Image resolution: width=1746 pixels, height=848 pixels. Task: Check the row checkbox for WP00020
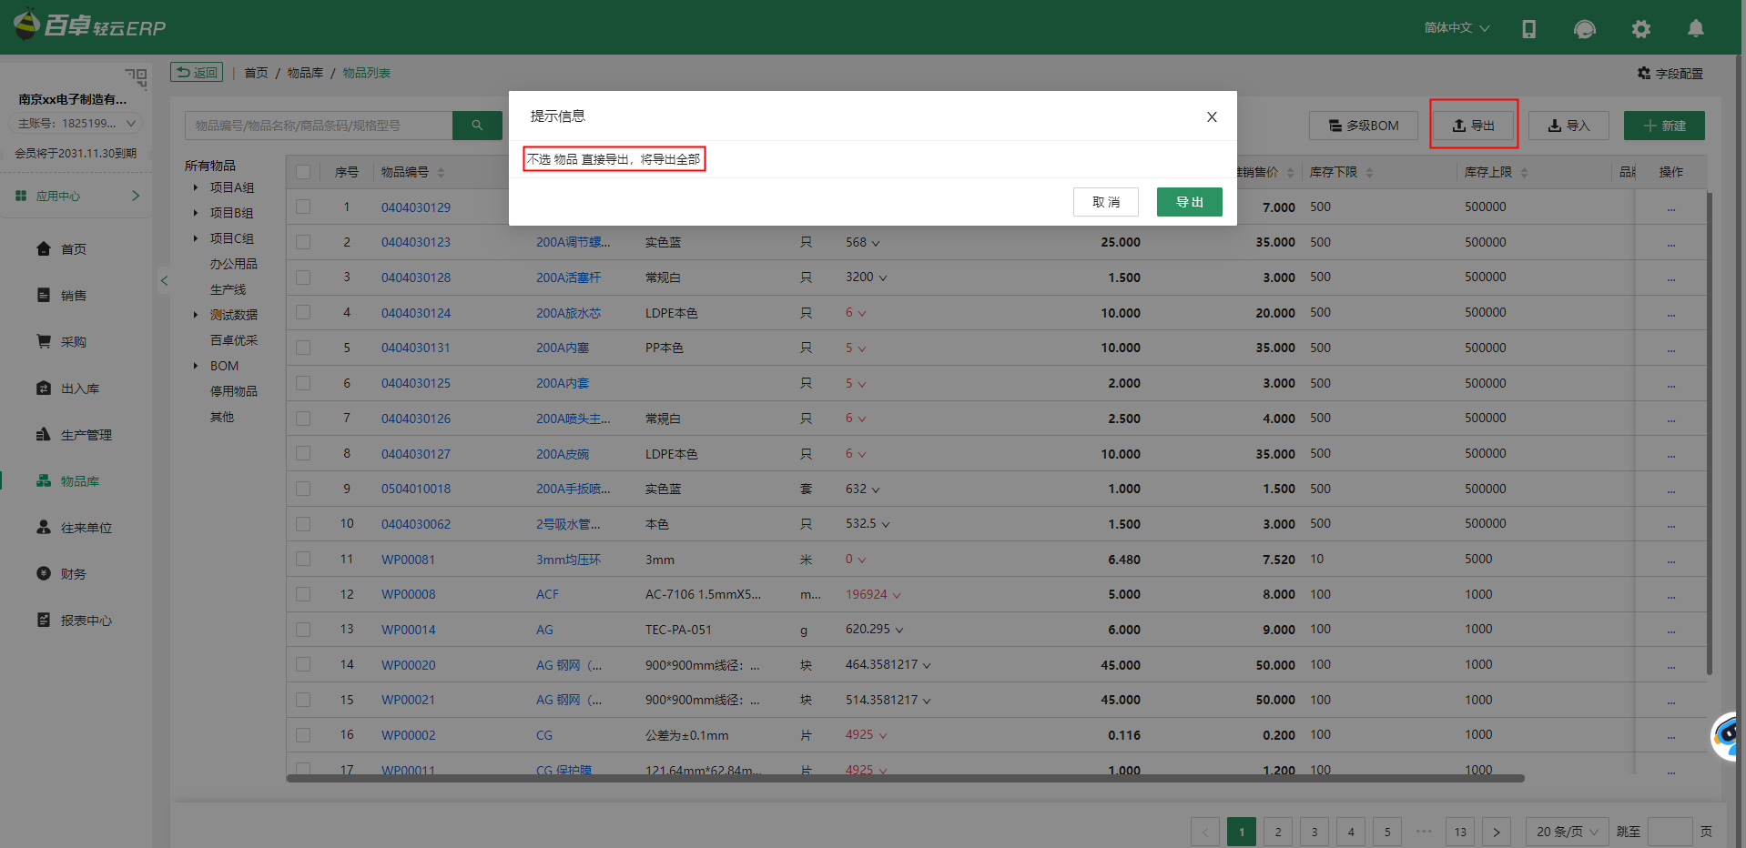303,664
